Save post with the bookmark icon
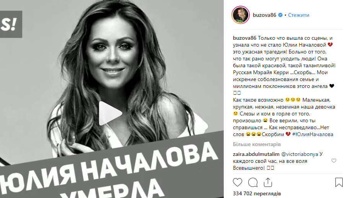The image size is (345, 198). (339, 182)
